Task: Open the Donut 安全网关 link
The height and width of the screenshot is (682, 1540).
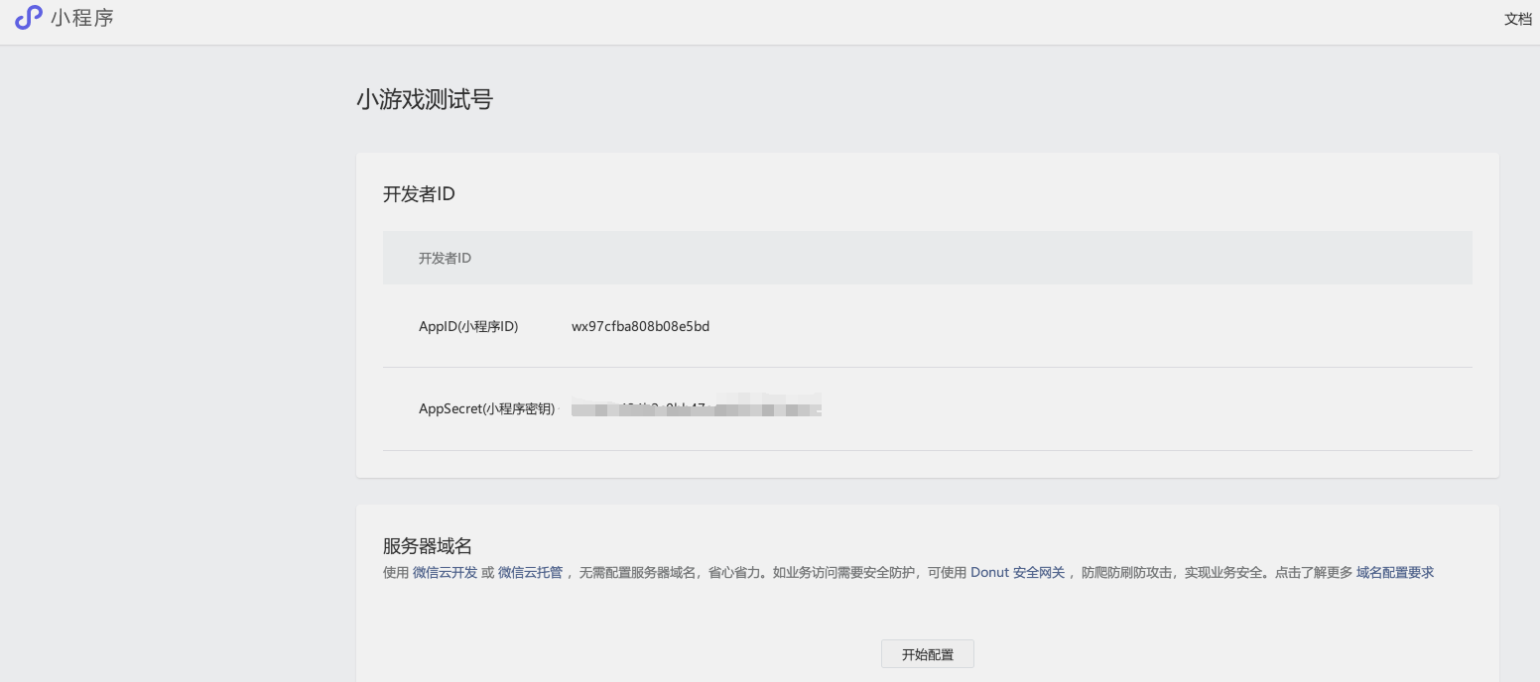Action: pos(1017,572)
